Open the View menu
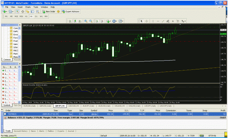Image resolution: width=228 pixels, height=138 pixels. (x=13, y=7)
